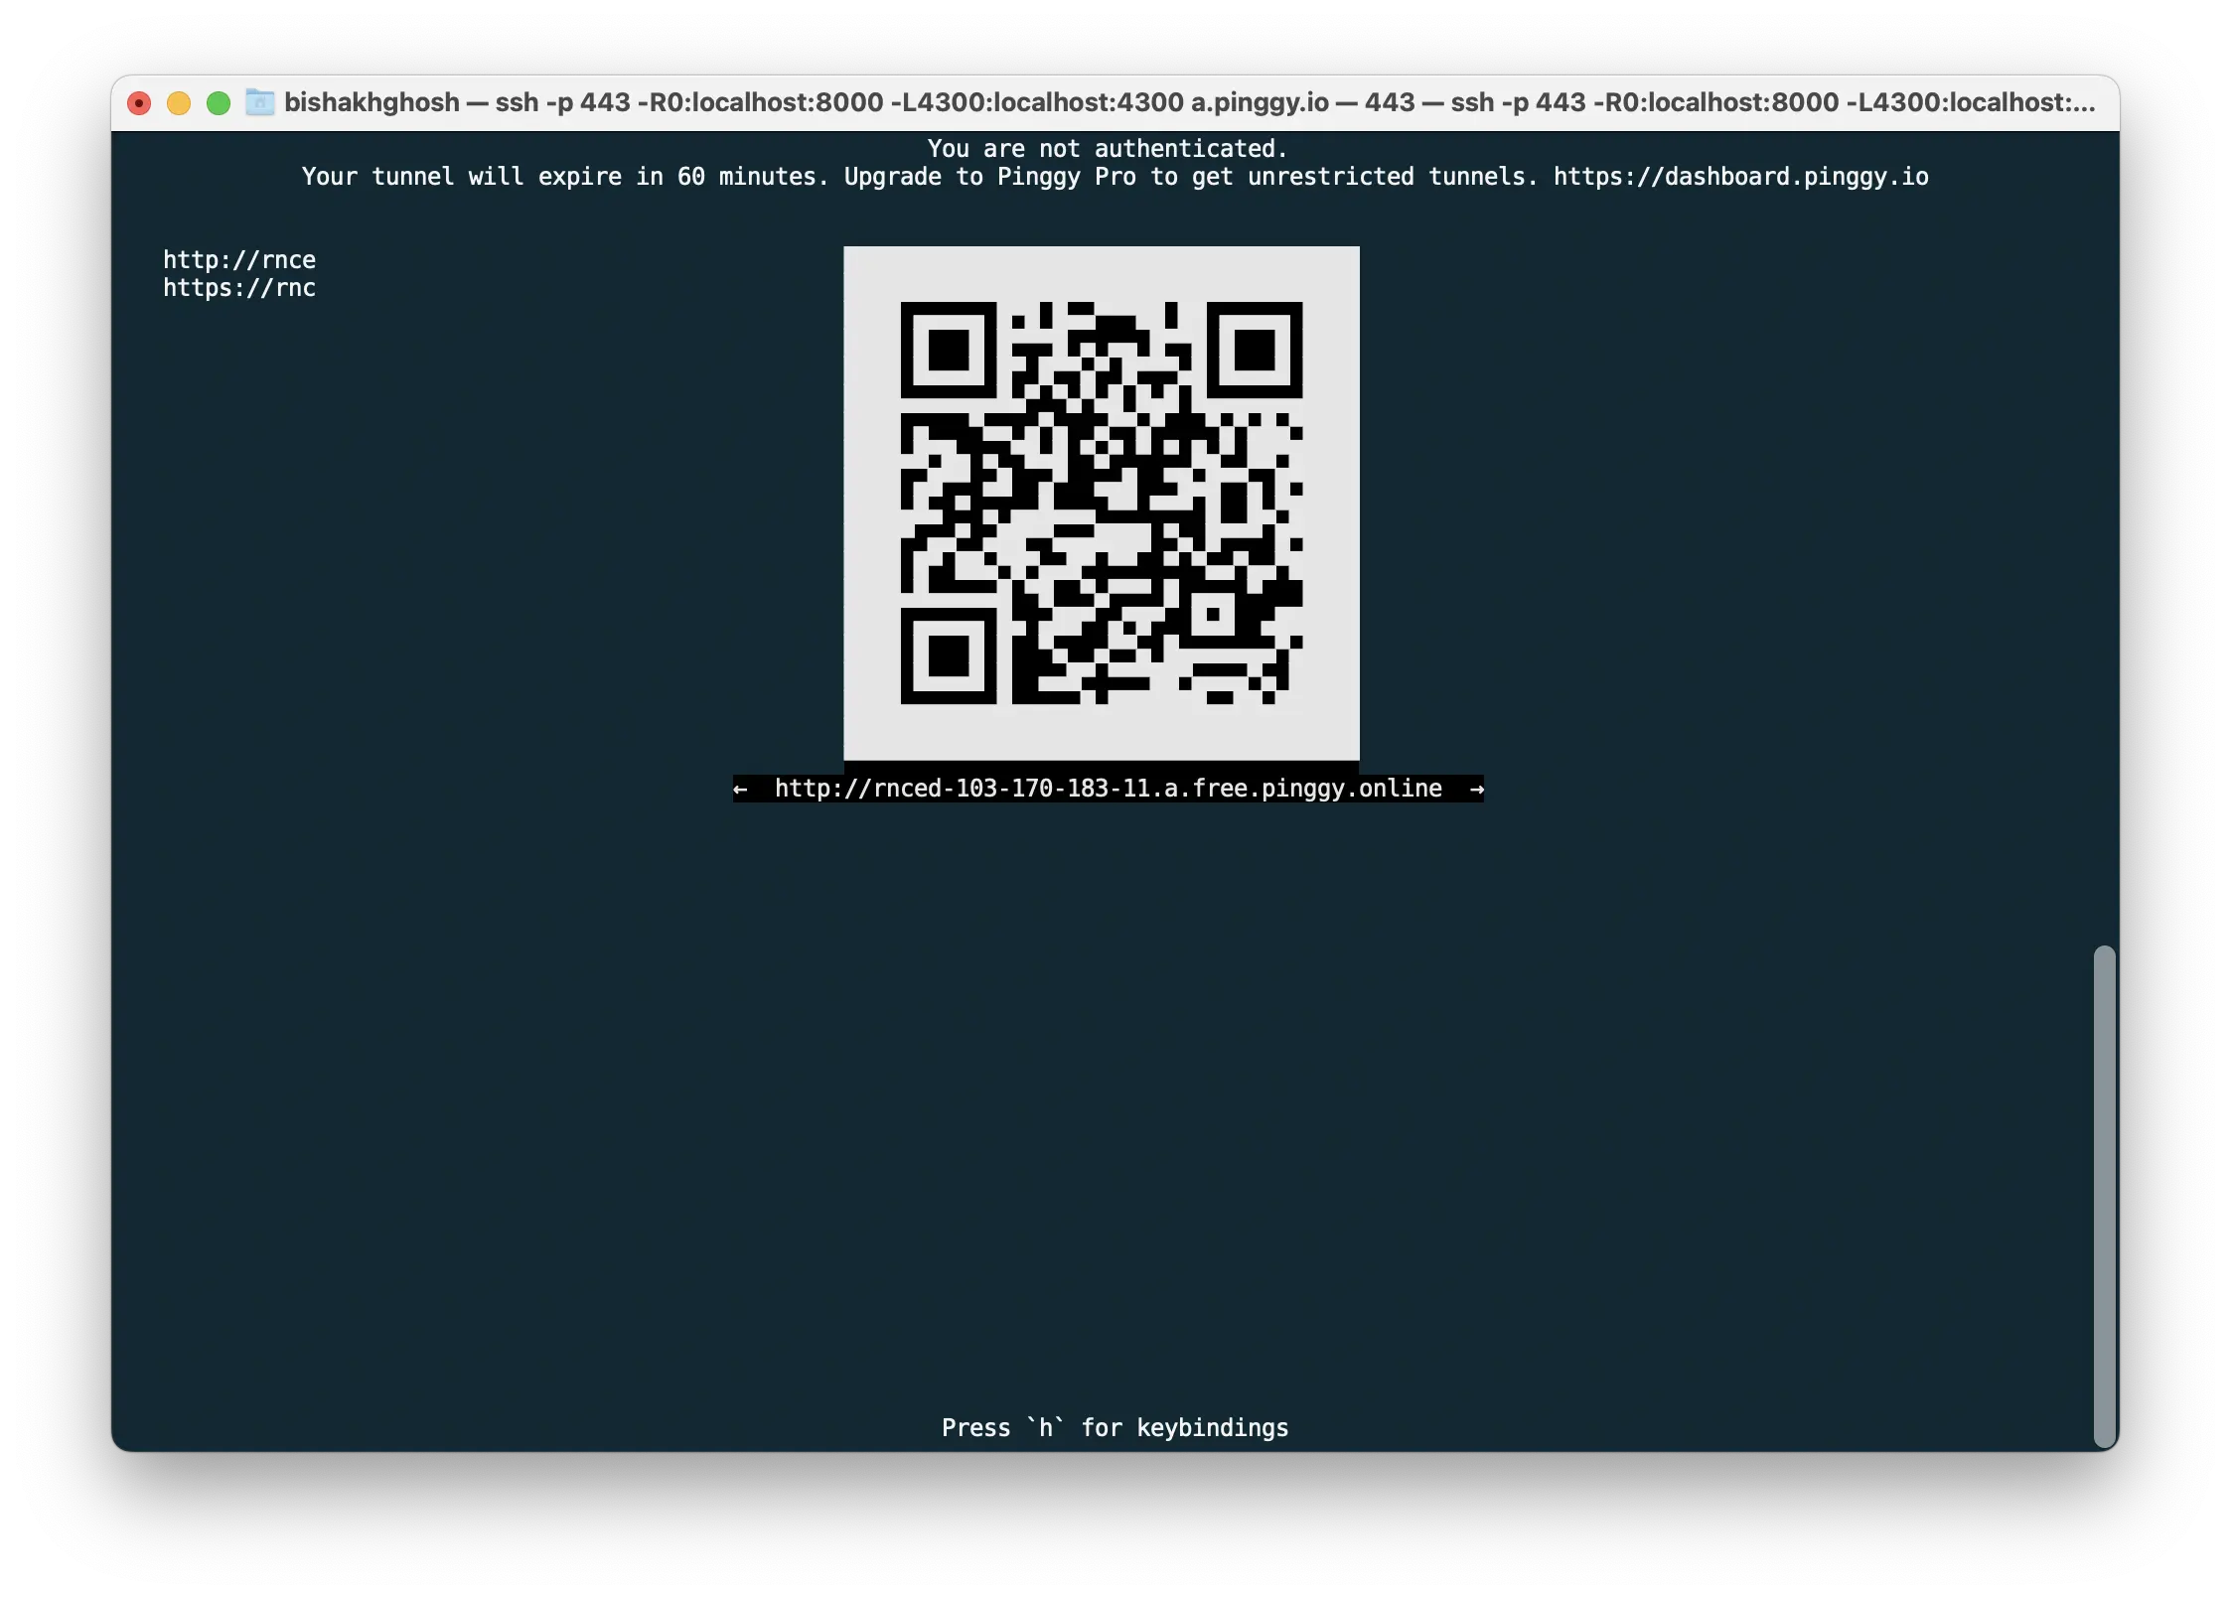Click the red close button

tap(138, 102)
